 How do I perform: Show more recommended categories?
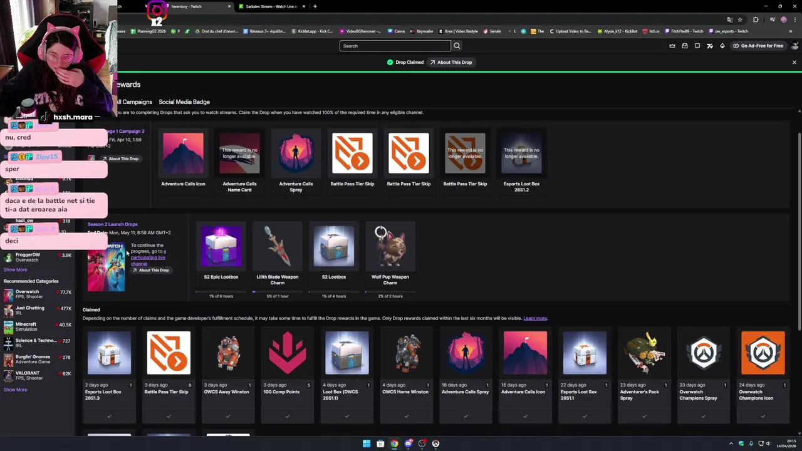tap(15, 390)
